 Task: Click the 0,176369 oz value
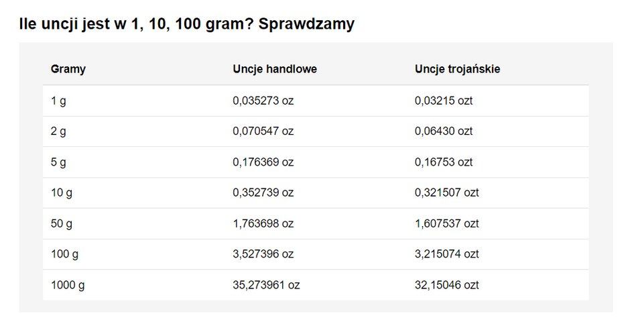point(263,162)
